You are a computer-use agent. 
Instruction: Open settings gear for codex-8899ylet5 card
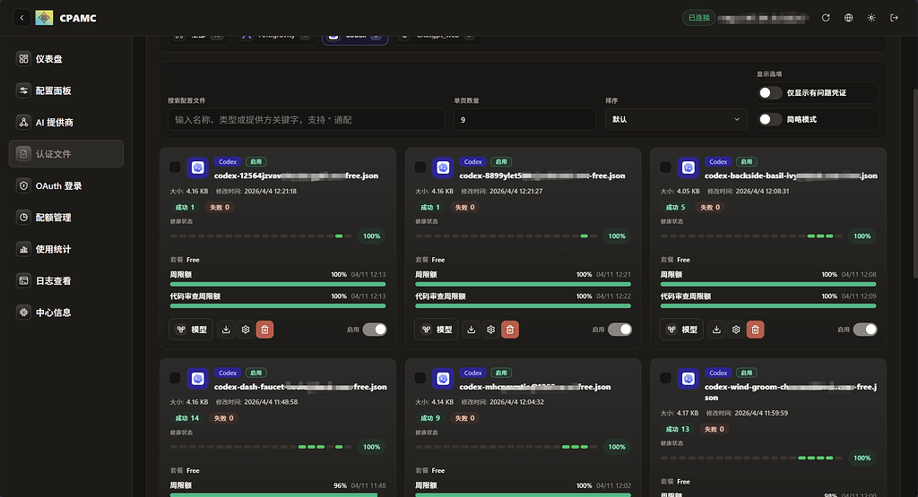(x=490, y=330)
